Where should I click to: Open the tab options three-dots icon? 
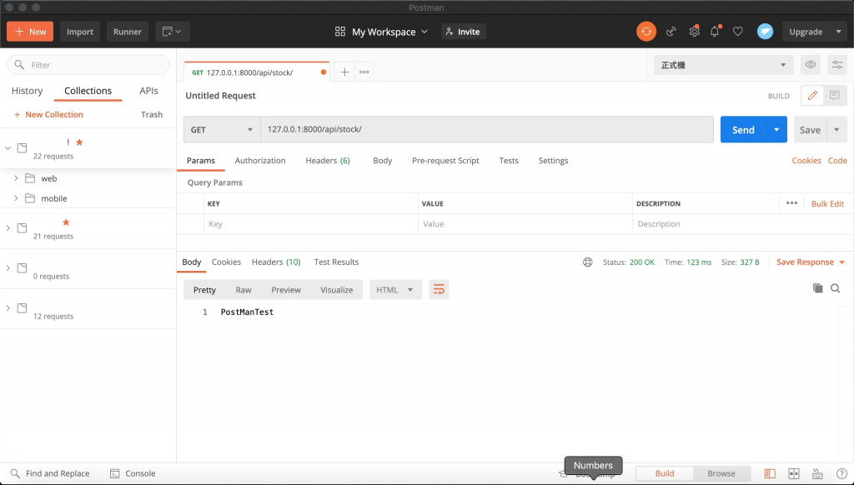click(364, 72)
